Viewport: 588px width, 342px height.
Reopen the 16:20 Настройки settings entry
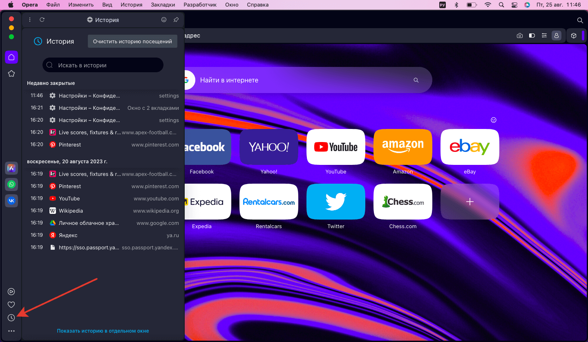[x=104, y=120]
